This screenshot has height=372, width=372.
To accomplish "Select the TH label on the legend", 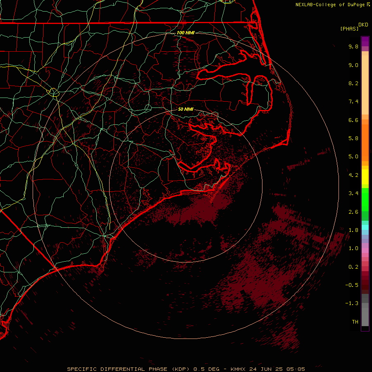I will [355, 322].
